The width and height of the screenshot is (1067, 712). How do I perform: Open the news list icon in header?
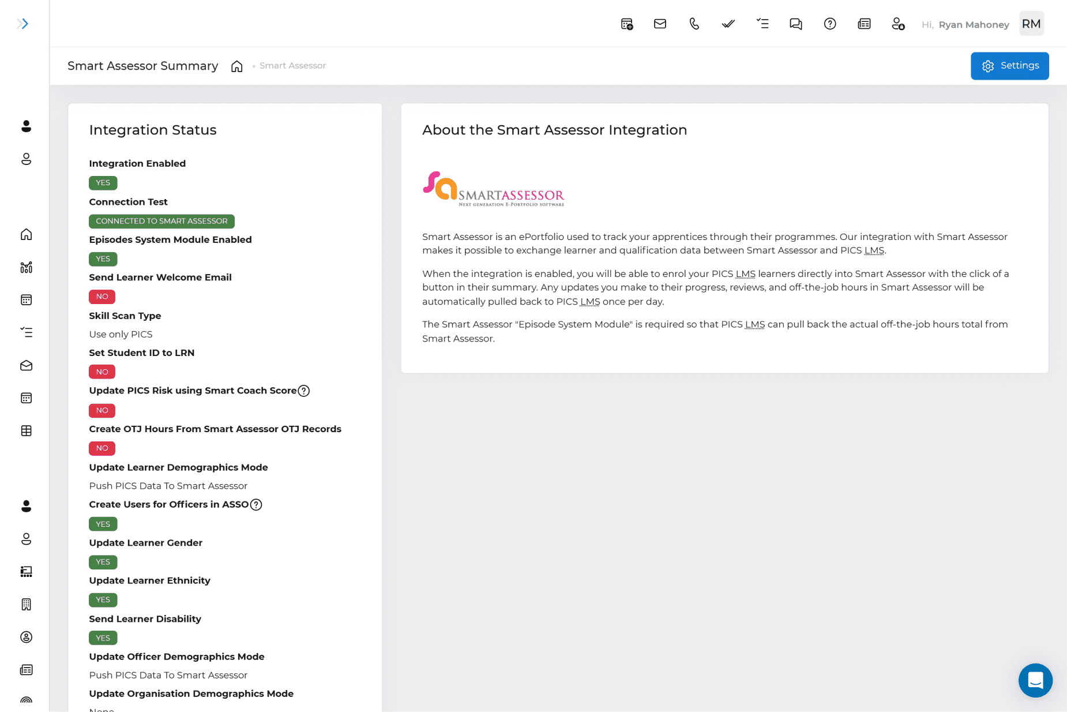point(863,24)
